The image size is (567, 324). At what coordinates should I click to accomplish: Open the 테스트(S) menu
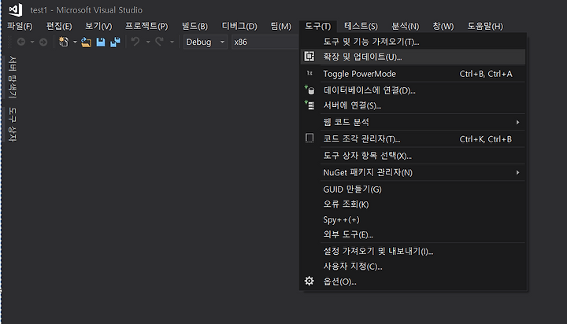[361, 26]
